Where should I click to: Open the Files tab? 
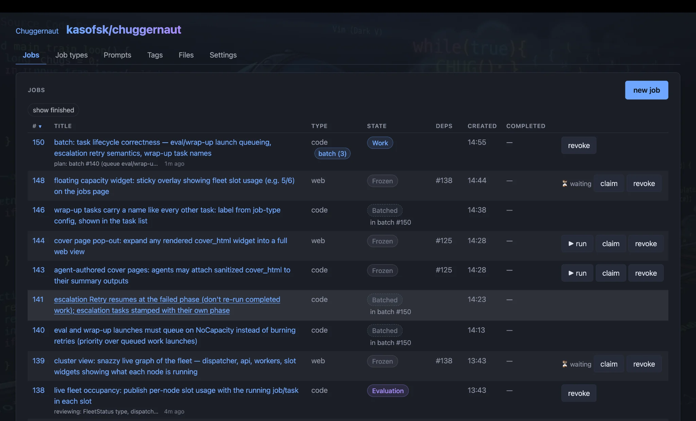[186, 55]
